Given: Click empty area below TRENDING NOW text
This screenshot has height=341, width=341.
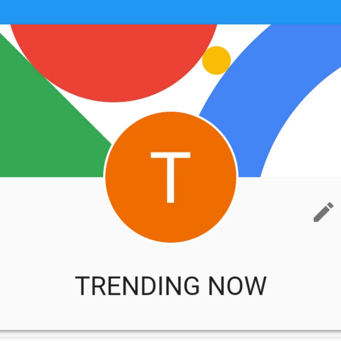Looking at the screenshot, I should (x=171, y=313).
